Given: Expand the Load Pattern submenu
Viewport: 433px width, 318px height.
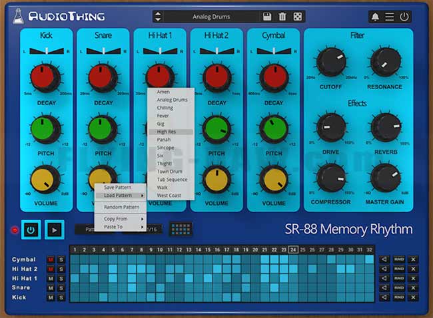Looking at the screenshot, I should tap(121, 196).
